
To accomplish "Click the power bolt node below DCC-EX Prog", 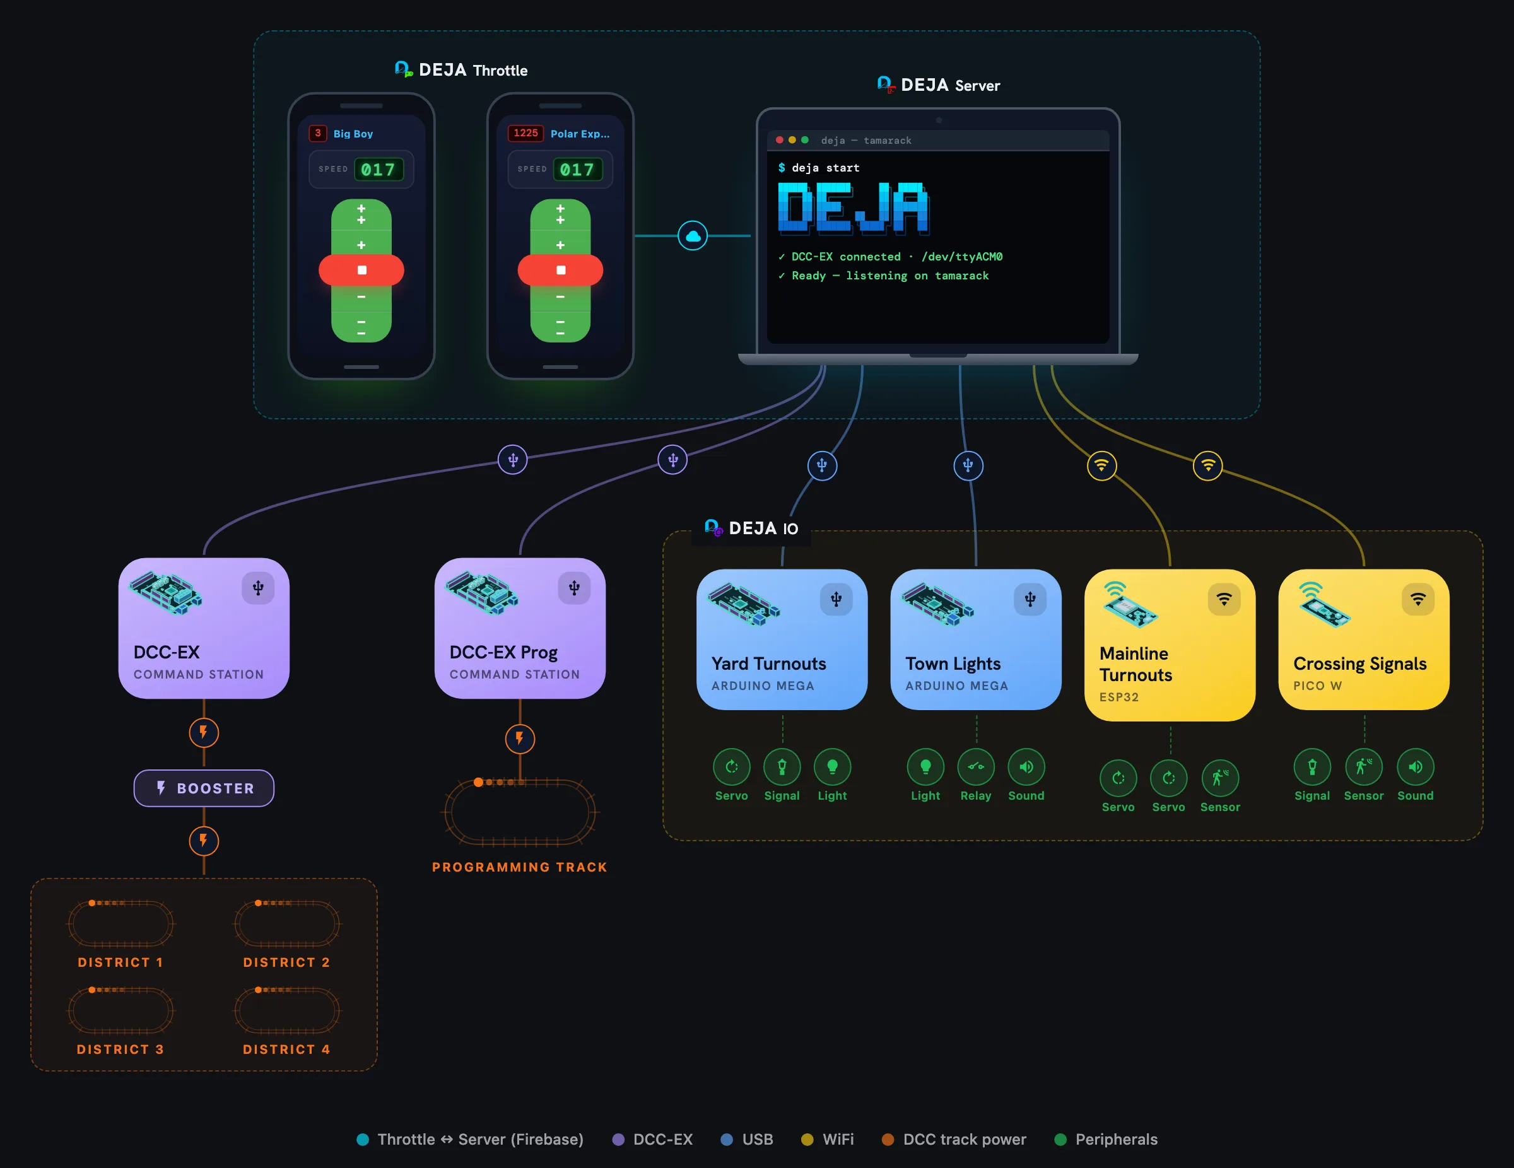I will pyautogui.click(x=520, y=739).
